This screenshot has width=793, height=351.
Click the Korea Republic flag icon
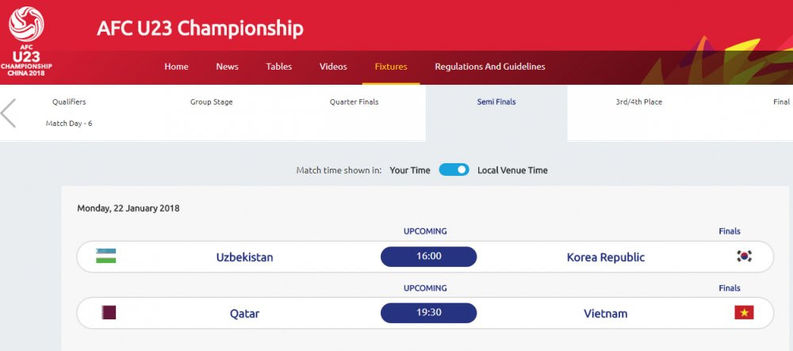point(744,256)
